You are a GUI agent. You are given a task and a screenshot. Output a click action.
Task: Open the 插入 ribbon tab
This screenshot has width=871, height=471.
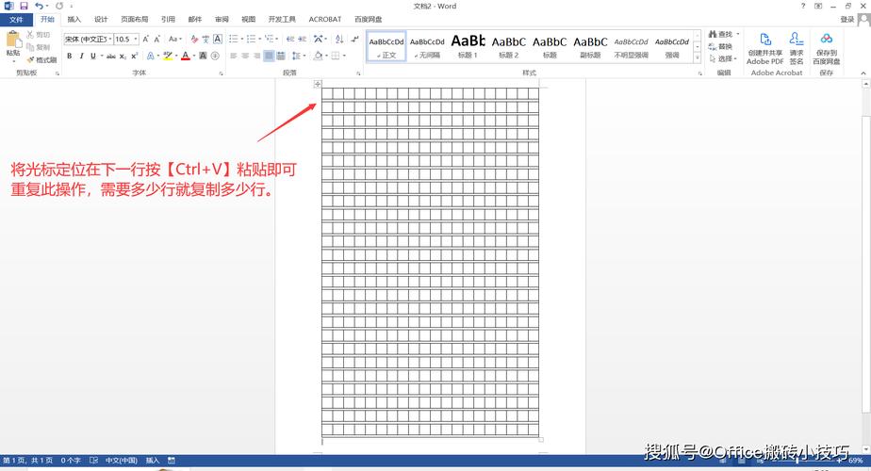(74, 19)
